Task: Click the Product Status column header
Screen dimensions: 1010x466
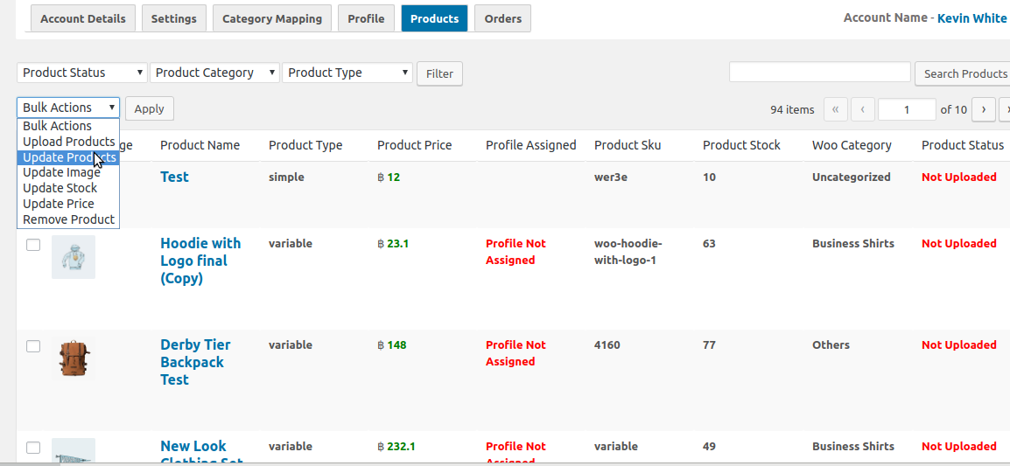Action: click(963, 145)
